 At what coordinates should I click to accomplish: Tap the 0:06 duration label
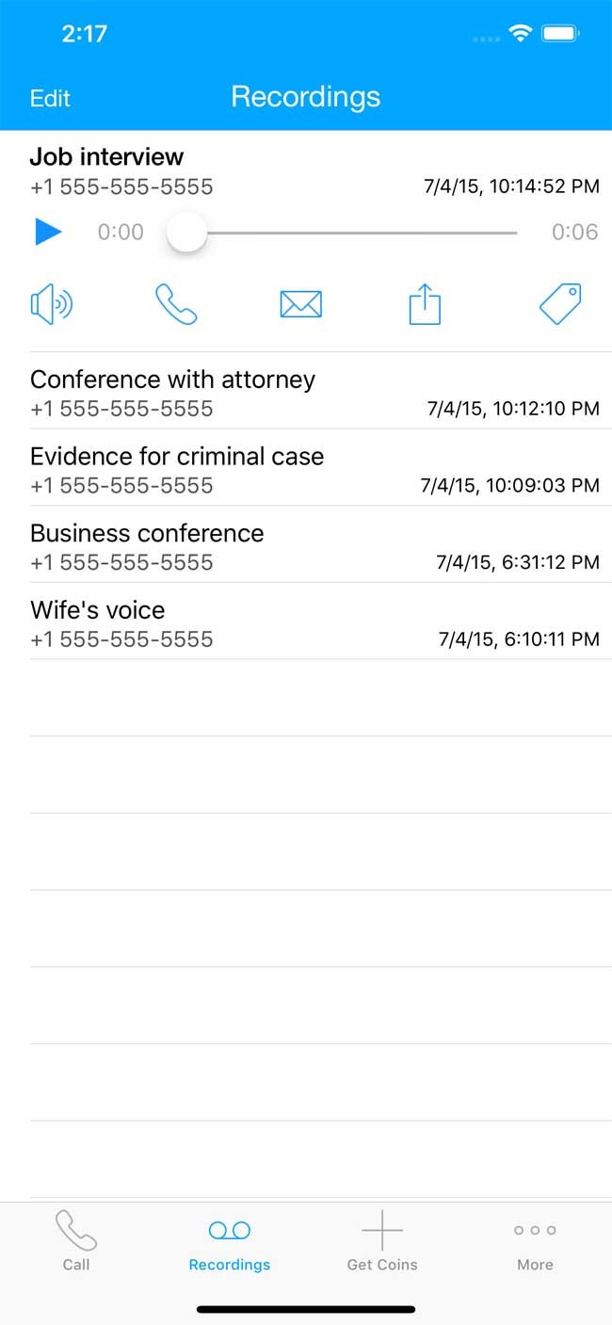pyautogui.click(x=574, y=232)
